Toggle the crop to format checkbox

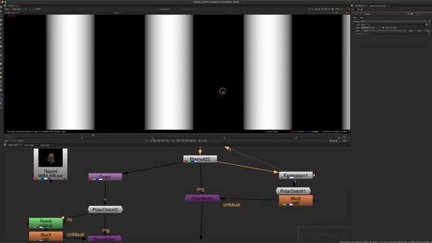point(383,28)
